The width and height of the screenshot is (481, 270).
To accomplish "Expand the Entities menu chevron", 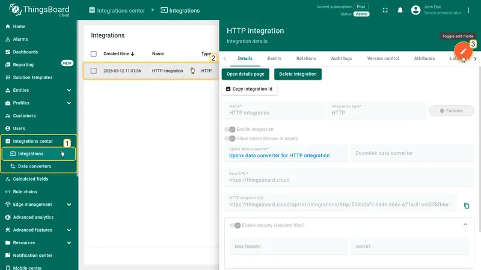I will 69,91.
